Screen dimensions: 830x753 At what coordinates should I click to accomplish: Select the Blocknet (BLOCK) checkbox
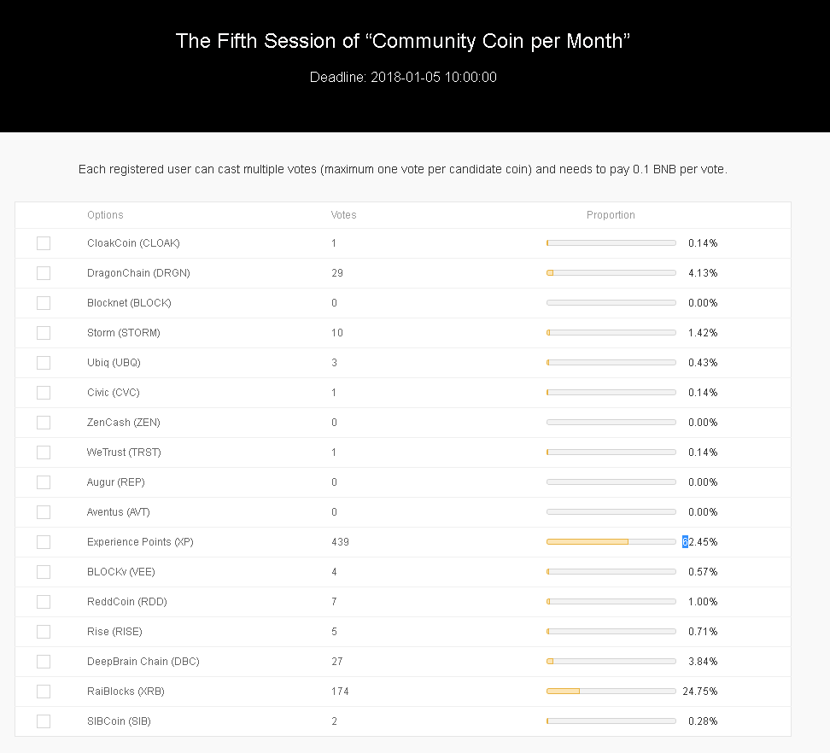click(x=44, y=303)
